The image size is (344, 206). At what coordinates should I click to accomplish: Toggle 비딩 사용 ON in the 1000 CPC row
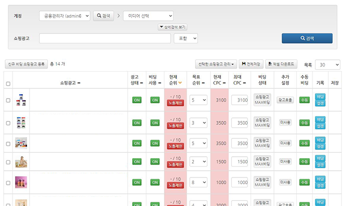tap(155, 182)
